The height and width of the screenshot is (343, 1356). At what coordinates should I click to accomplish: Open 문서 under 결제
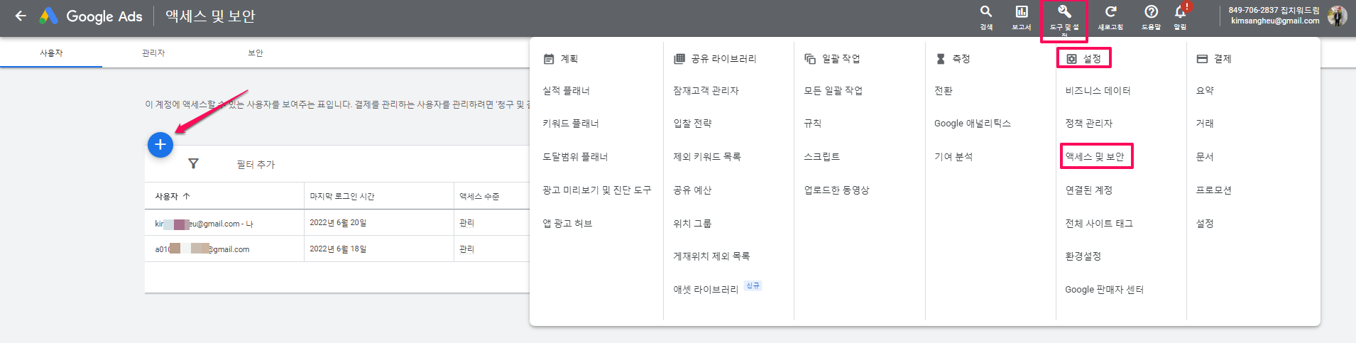pyautogui.click(x=1205, y=157)
